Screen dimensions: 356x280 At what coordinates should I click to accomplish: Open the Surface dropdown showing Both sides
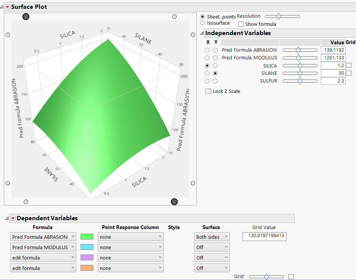pos(211,236)
